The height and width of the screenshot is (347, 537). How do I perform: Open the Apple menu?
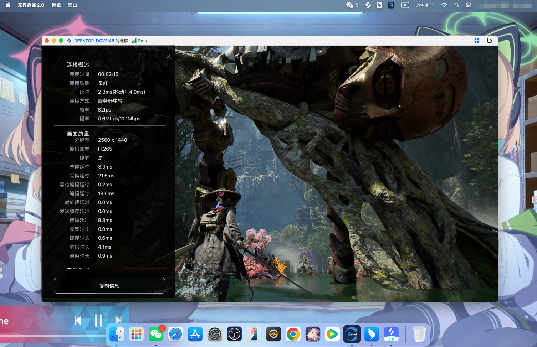point(8,5)
